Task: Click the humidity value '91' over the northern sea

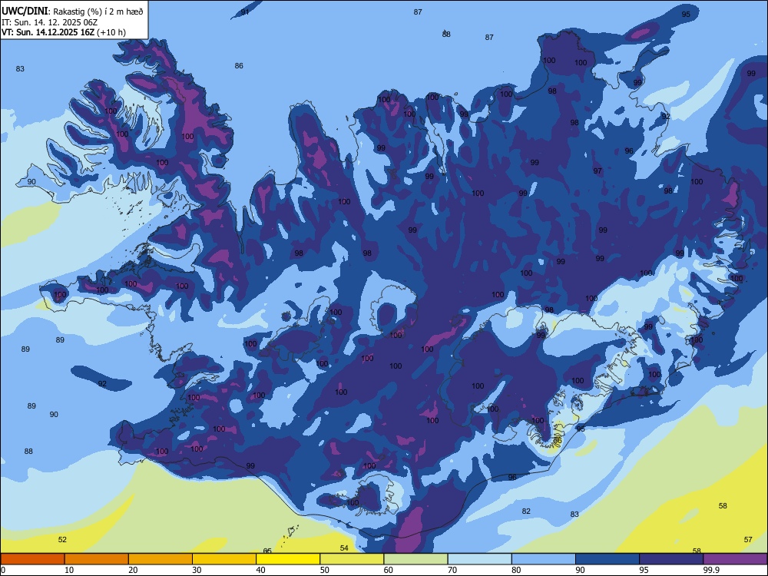Action: (245, 12)
